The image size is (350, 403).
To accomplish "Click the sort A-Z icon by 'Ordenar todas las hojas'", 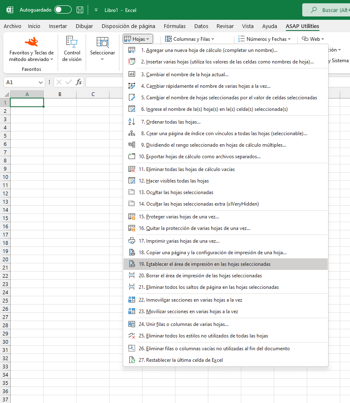I will [x=132, y=122].
